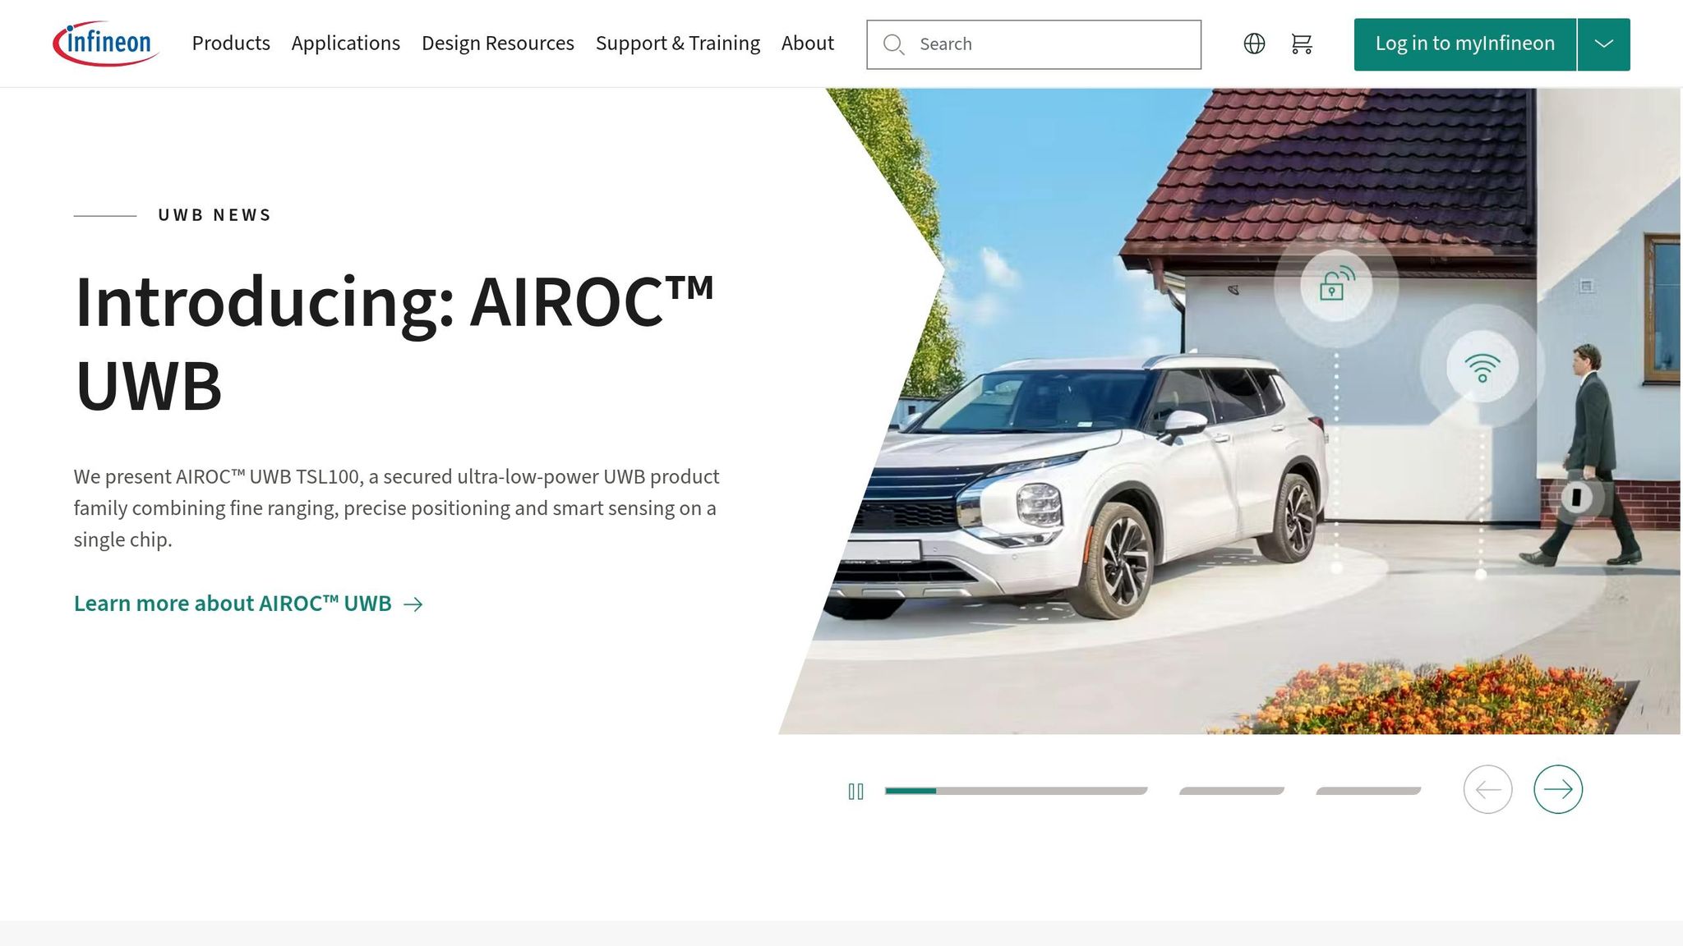Open the Design Resources menu
1683x946 pixels.
[498, 44]
